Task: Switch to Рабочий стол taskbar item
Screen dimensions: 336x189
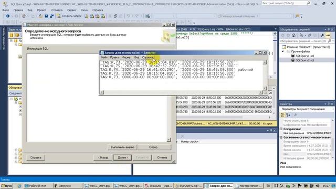Action: [37, 186]
